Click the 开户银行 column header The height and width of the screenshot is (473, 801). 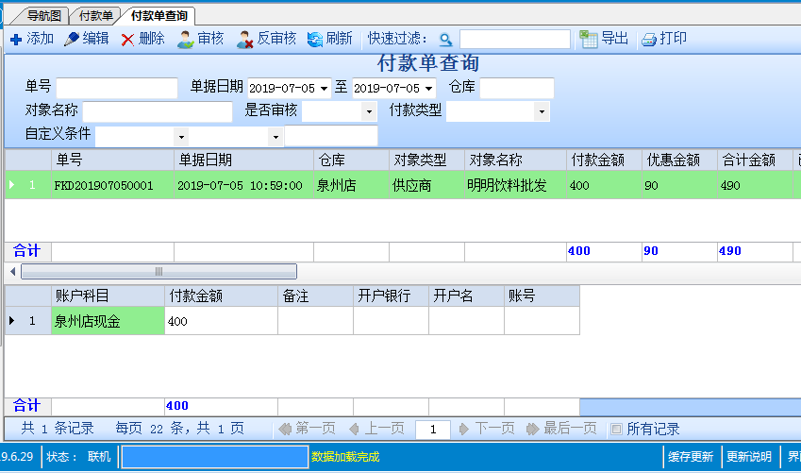(x=391, y=296)
